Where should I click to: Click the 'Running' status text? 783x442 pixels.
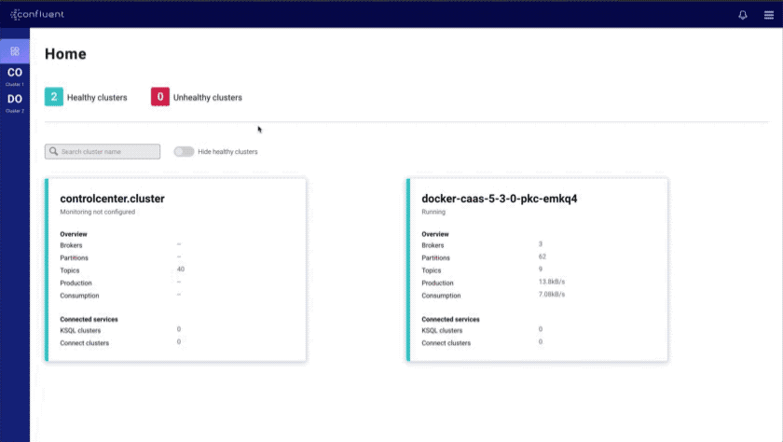(x=433, y=212)
